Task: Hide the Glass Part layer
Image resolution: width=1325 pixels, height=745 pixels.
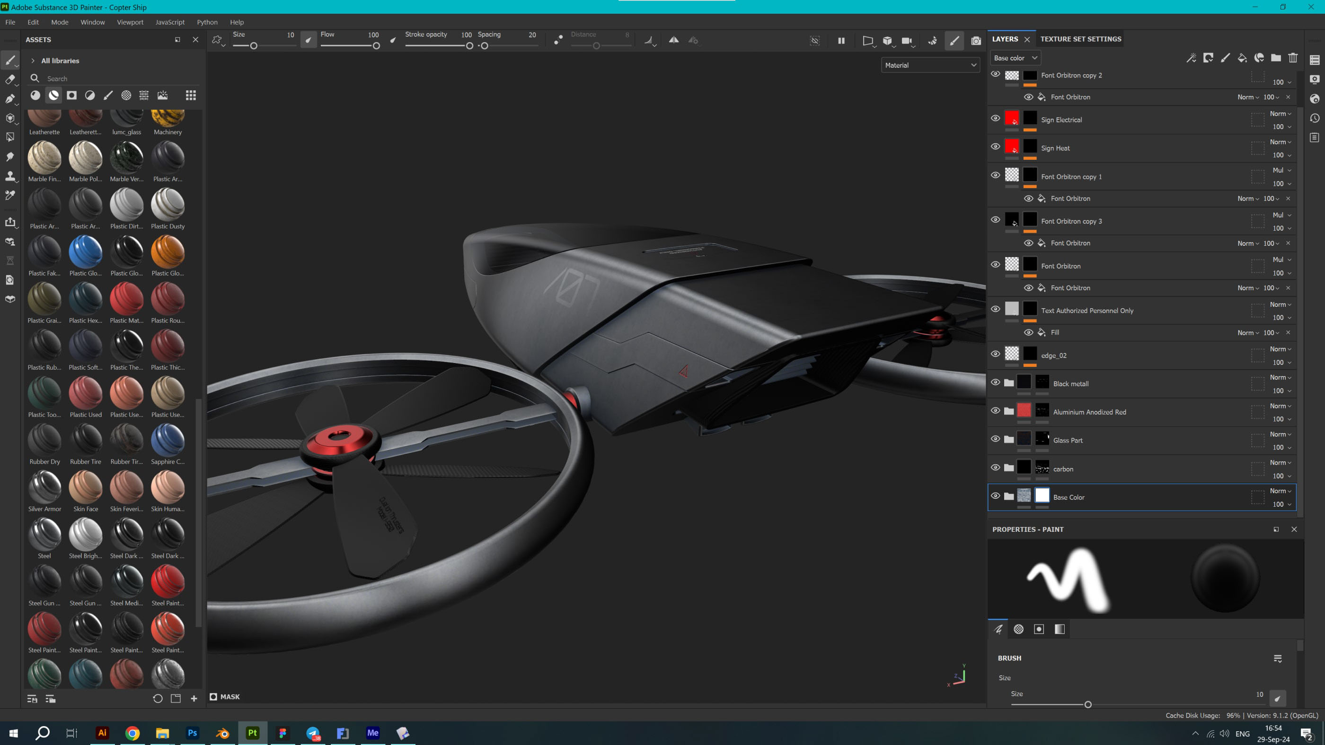Action: point(995,439)
